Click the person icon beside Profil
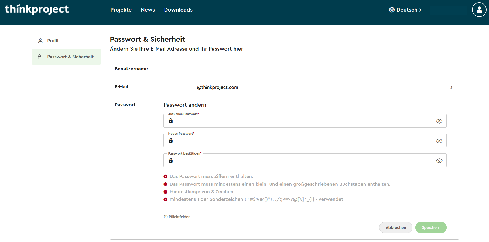The width and height of the screenshot is (489, 242). click(40, 41)
